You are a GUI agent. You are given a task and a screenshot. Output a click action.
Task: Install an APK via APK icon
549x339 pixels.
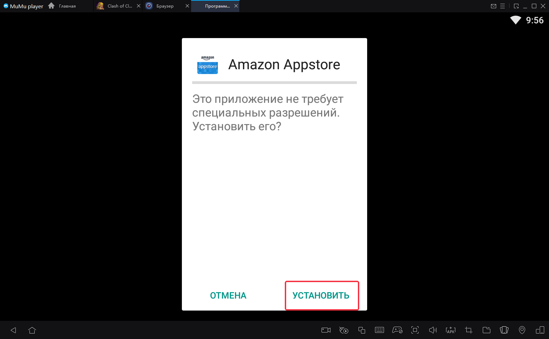point(451,330)
